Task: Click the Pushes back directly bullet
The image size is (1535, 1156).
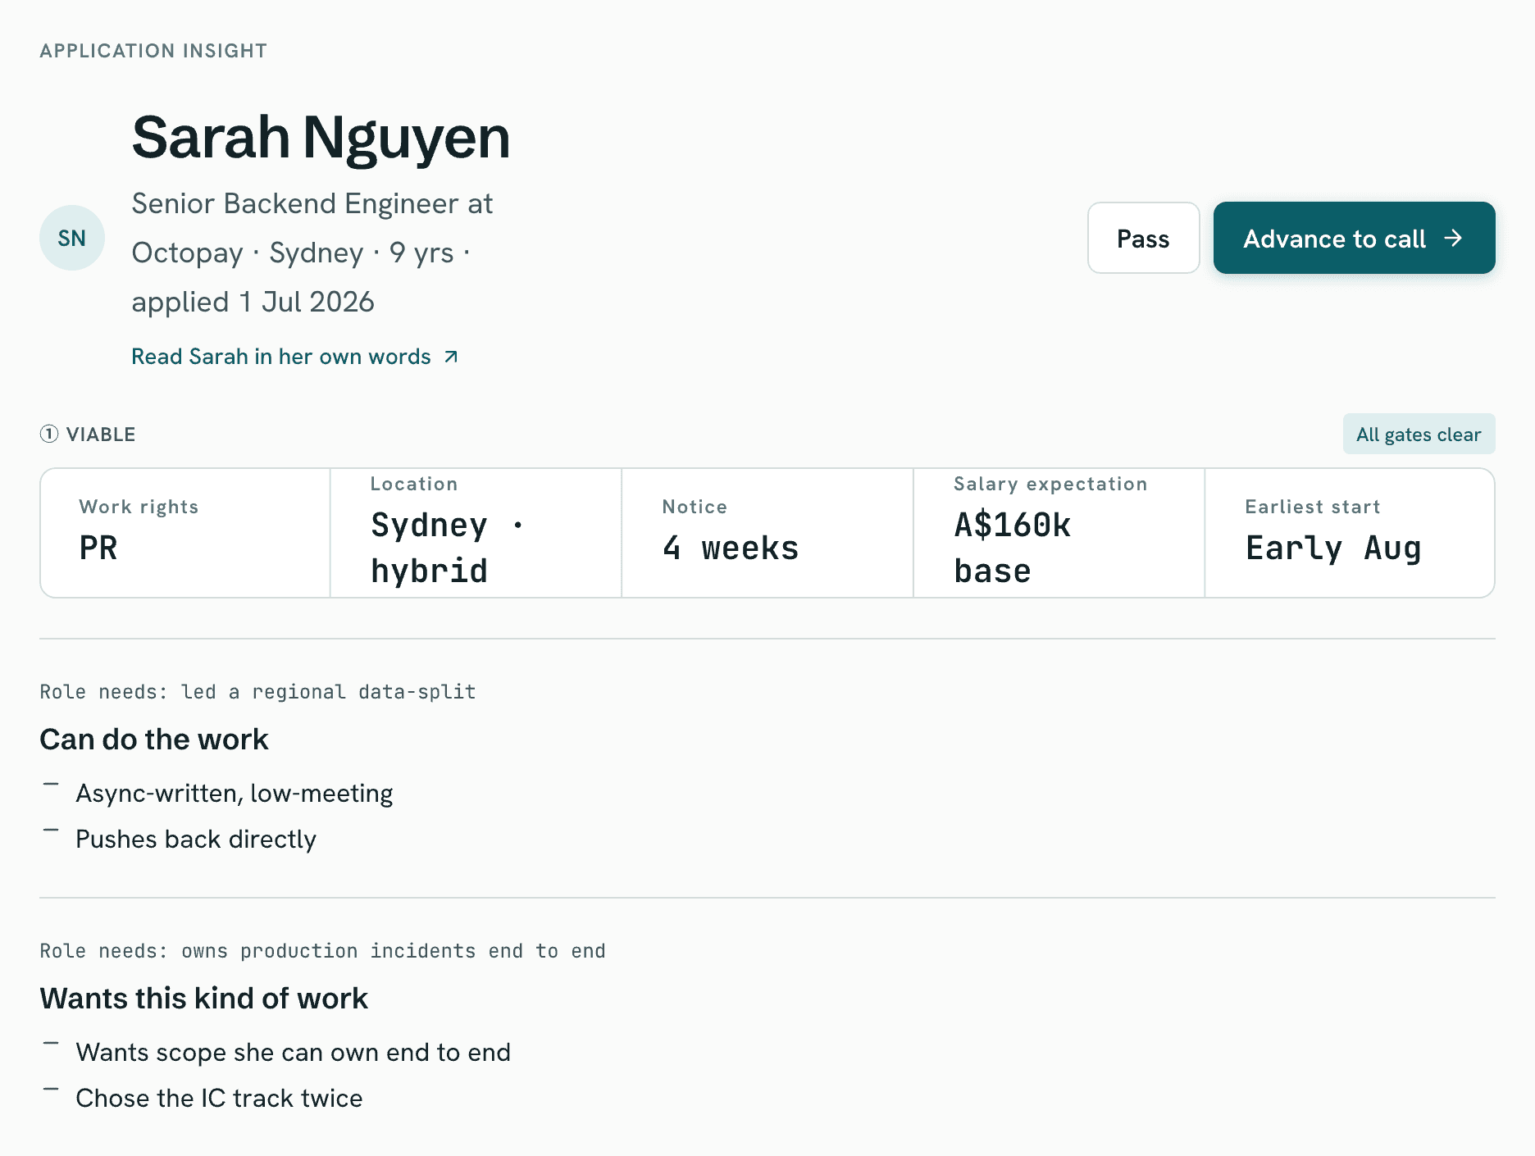Action: [x=196, y=840]
